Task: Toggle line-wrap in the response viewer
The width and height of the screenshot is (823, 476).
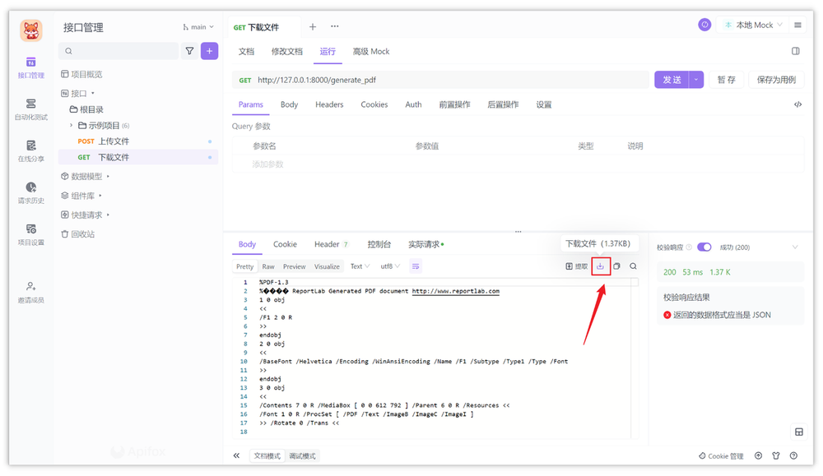Action: [416, 266]
